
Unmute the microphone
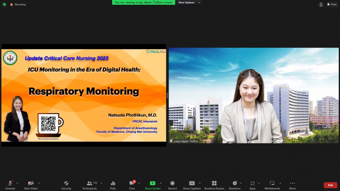[x=10, y=184]
